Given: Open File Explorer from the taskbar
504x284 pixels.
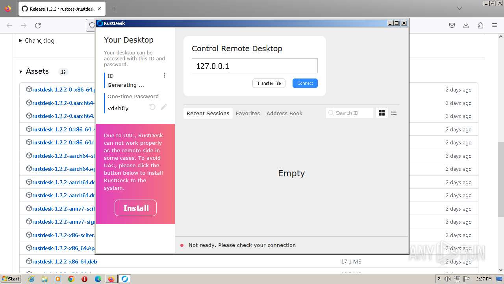Looking at the screenshot, I should 44,279.
